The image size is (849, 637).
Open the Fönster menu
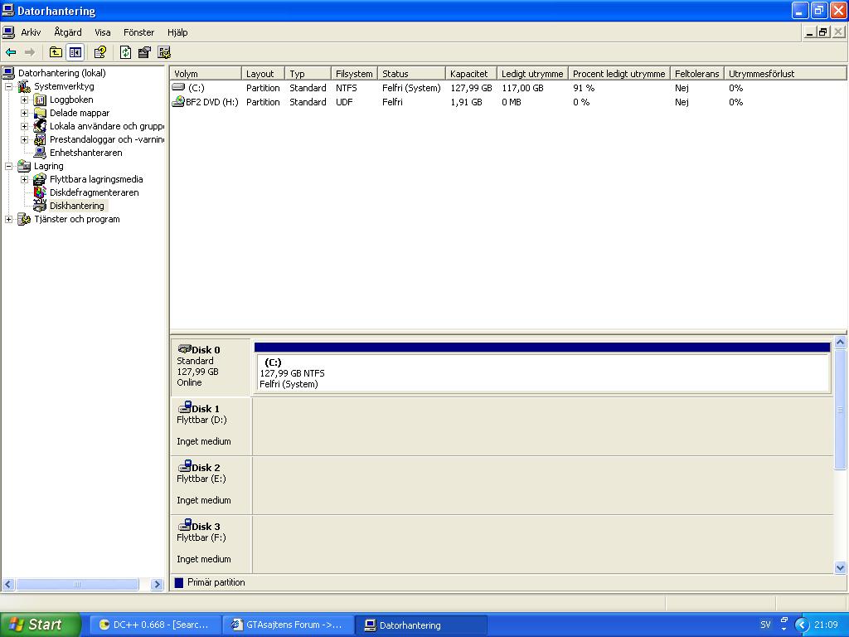[138, 32]
